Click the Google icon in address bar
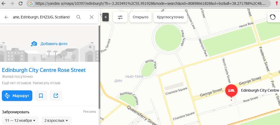Viewport: 280px width, 125px height. coord(31,3)
